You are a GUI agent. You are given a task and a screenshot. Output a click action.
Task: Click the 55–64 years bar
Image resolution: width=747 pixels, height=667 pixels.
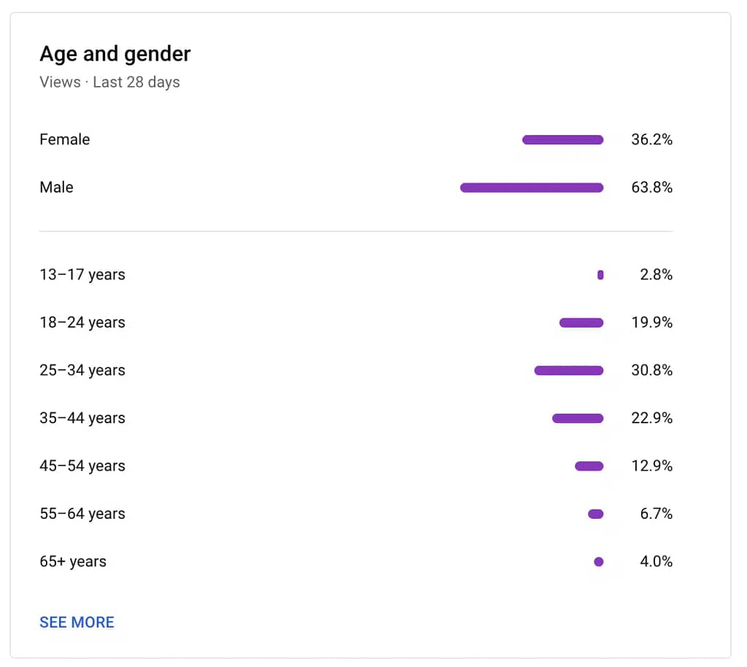point(596,514)
